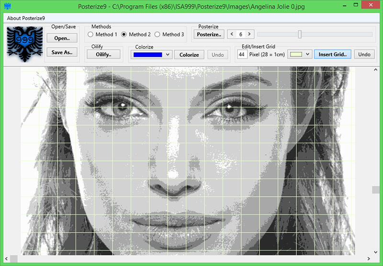Click the vertical scrollbar up arrow
Image resolution: width=383 pixels, height=266 pixels.
[x=375, y=70]
